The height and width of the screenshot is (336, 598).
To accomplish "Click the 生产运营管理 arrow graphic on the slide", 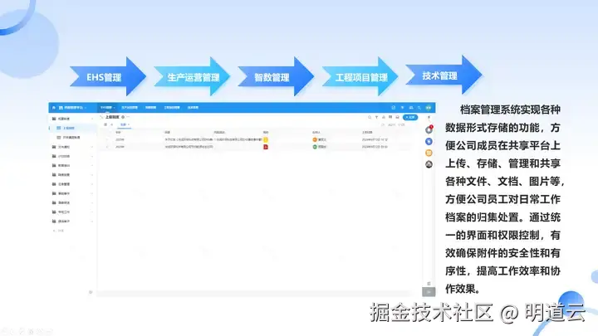I will click(x=192, y=76).
